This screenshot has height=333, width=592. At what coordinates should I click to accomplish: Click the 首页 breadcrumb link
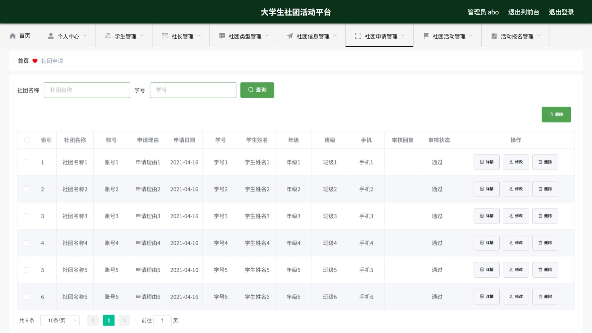(23, 61)
